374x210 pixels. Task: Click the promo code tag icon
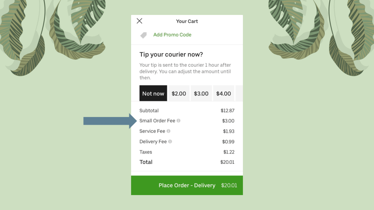point(144,35)
